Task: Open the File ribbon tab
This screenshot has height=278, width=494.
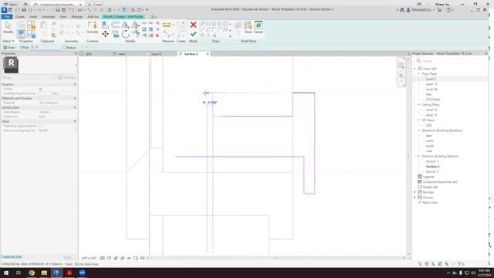Action: click(7, 17)
